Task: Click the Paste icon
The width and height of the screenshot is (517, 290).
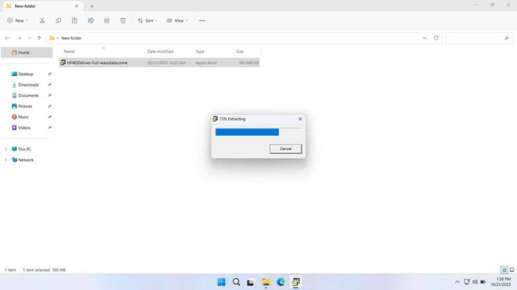Action: point(75,20)
